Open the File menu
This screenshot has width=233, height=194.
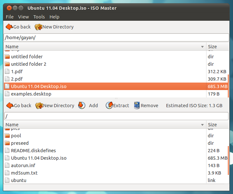tap(10, 17)
